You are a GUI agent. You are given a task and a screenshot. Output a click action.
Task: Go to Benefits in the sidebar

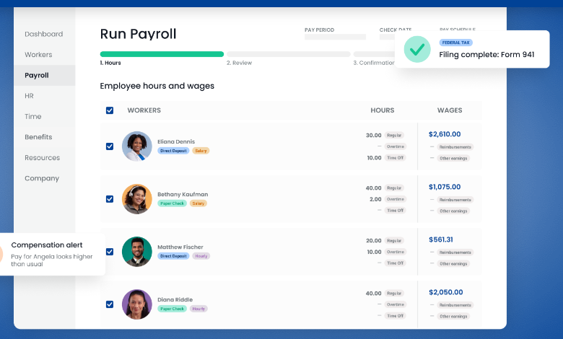[x=38, y=137]
